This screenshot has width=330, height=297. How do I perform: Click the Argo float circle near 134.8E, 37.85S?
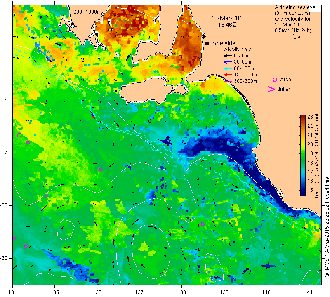pyautogui.click(x=46, y=197)
